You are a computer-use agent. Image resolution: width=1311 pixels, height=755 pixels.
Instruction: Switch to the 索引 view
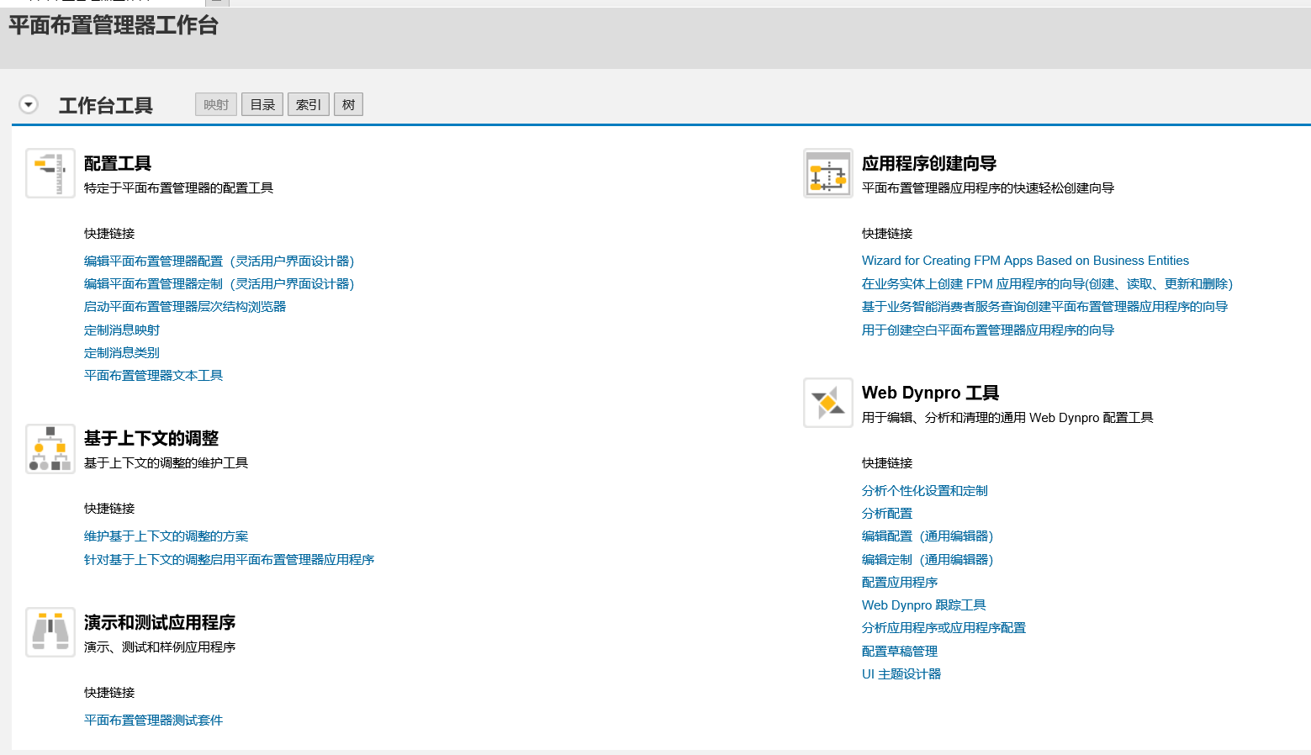[x=308, y=103]
